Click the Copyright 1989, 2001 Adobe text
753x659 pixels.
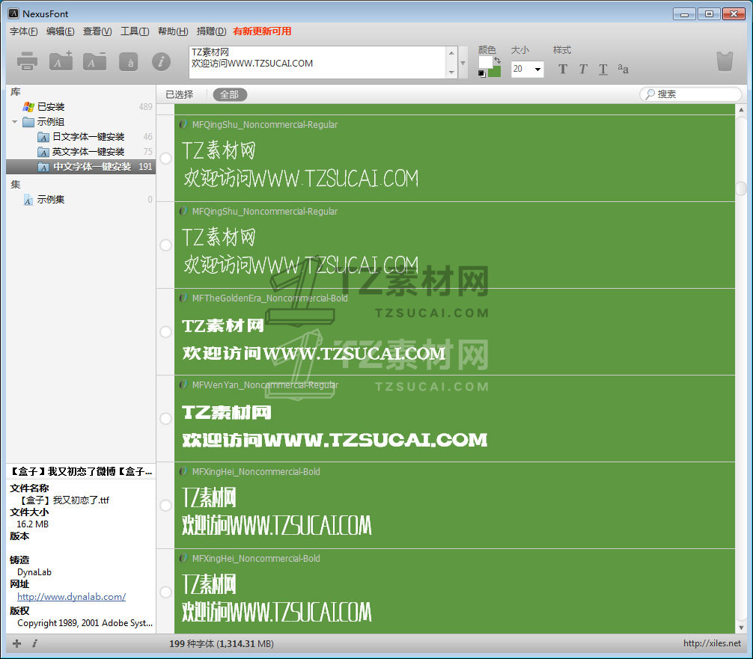[x=85, y=623]
